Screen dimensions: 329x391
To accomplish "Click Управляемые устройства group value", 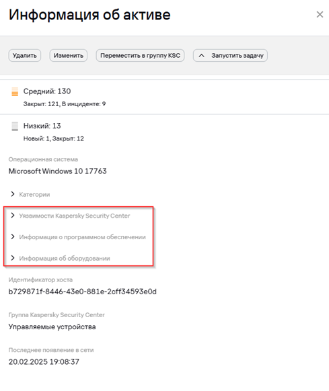I will 52,327.
